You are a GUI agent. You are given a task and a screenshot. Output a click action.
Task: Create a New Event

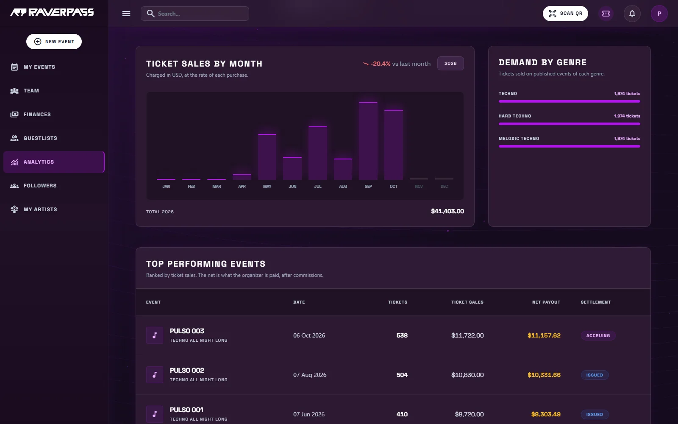(54, 42)
